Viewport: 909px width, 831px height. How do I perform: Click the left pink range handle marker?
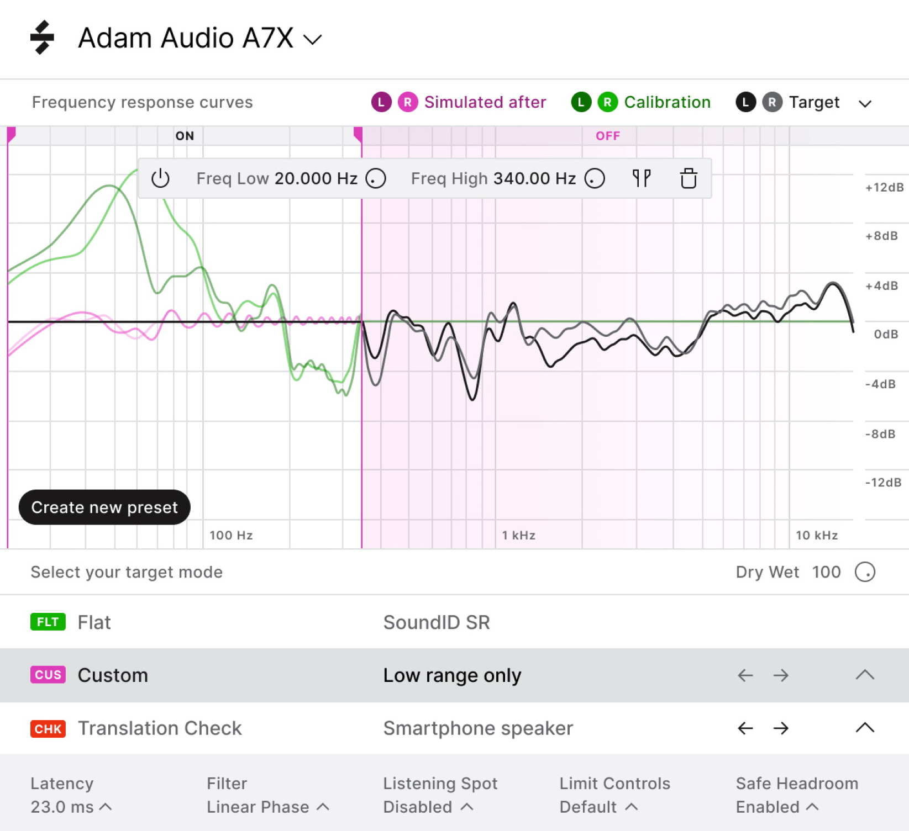pyautogui.click(x=11, y=135)
